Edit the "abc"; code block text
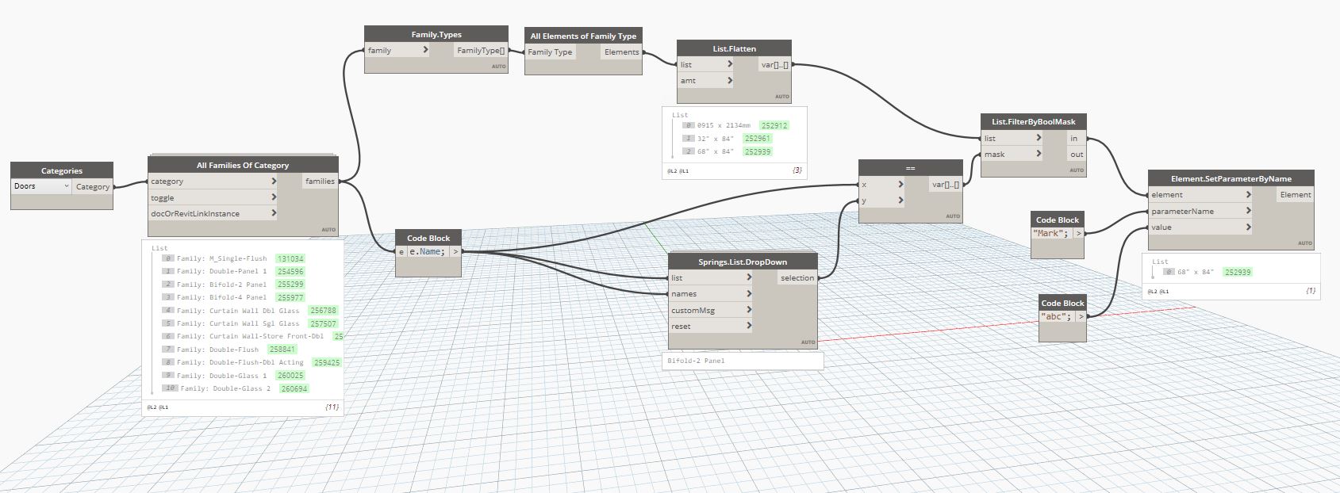The image size is (1340, 493). pyautogui.click(x=1057, y=316)
